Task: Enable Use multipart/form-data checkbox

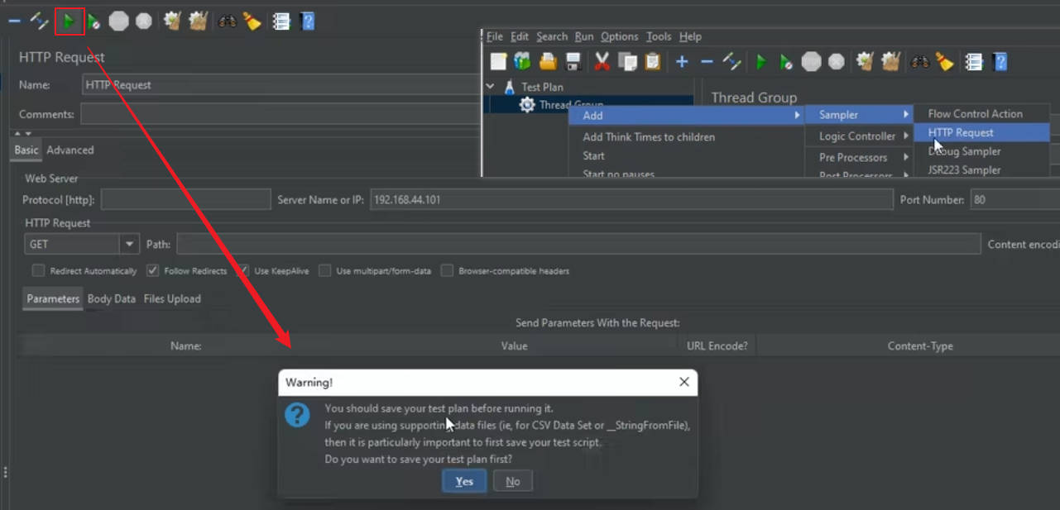Action: [325, 270]
